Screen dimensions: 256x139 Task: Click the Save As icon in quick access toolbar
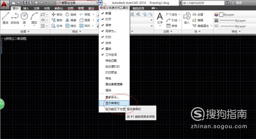[x=31, y=3]
